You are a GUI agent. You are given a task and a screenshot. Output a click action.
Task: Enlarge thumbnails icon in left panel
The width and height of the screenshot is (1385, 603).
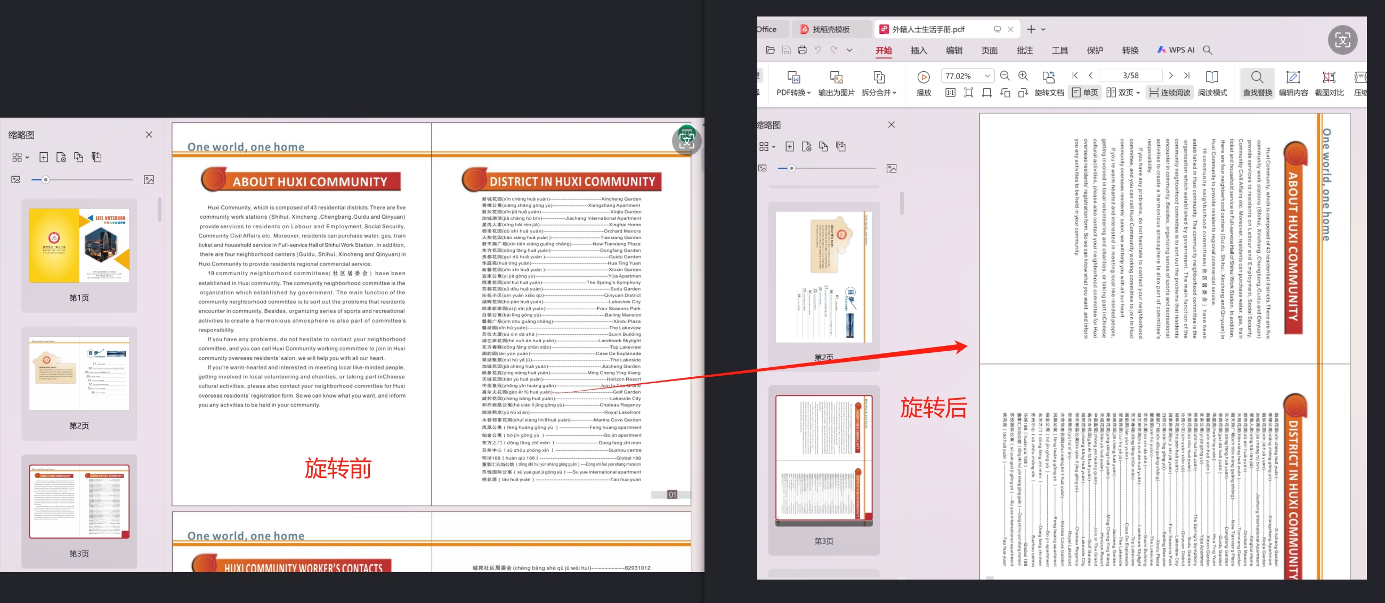pos(149,180)
